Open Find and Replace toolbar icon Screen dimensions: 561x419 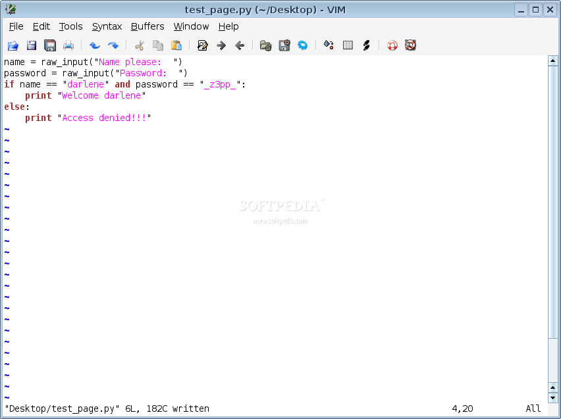(203, 45)
